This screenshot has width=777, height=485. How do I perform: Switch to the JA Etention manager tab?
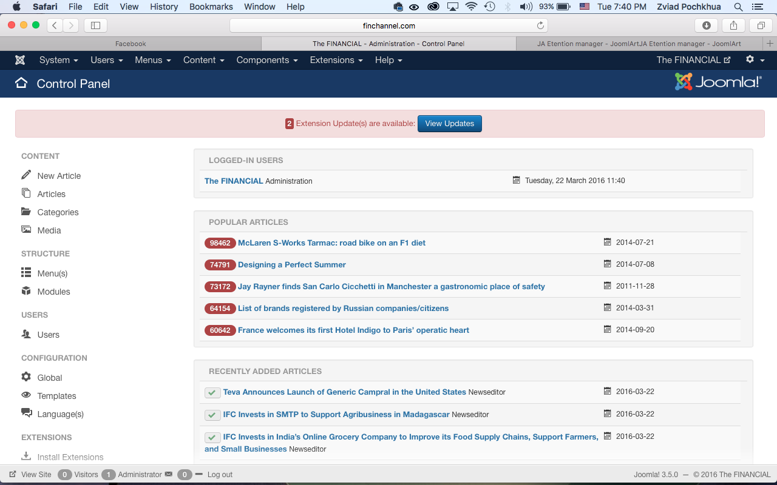click(639, 44)
